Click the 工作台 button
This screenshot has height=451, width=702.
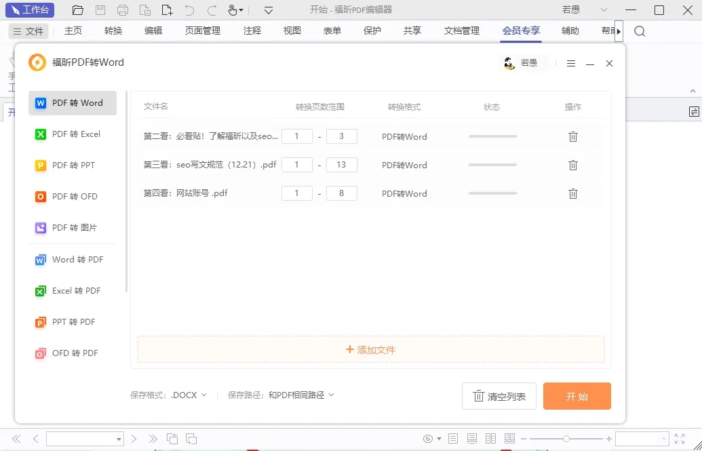pyautogui.click(x=30, y=10)
